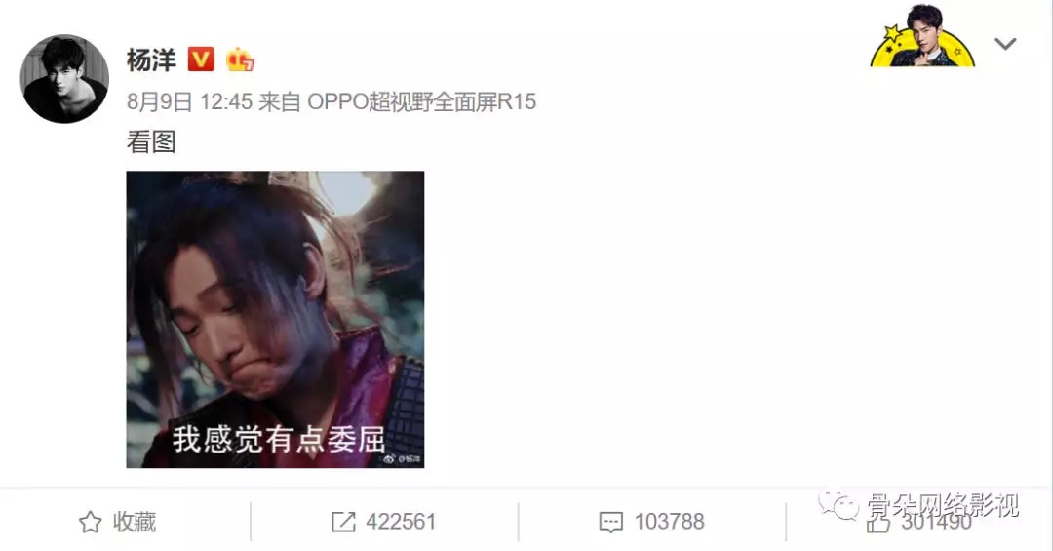The height and width of the screenshot is (551, 1053).
Task: Expand the post options chevron arrow
Action: (1005, 44)
